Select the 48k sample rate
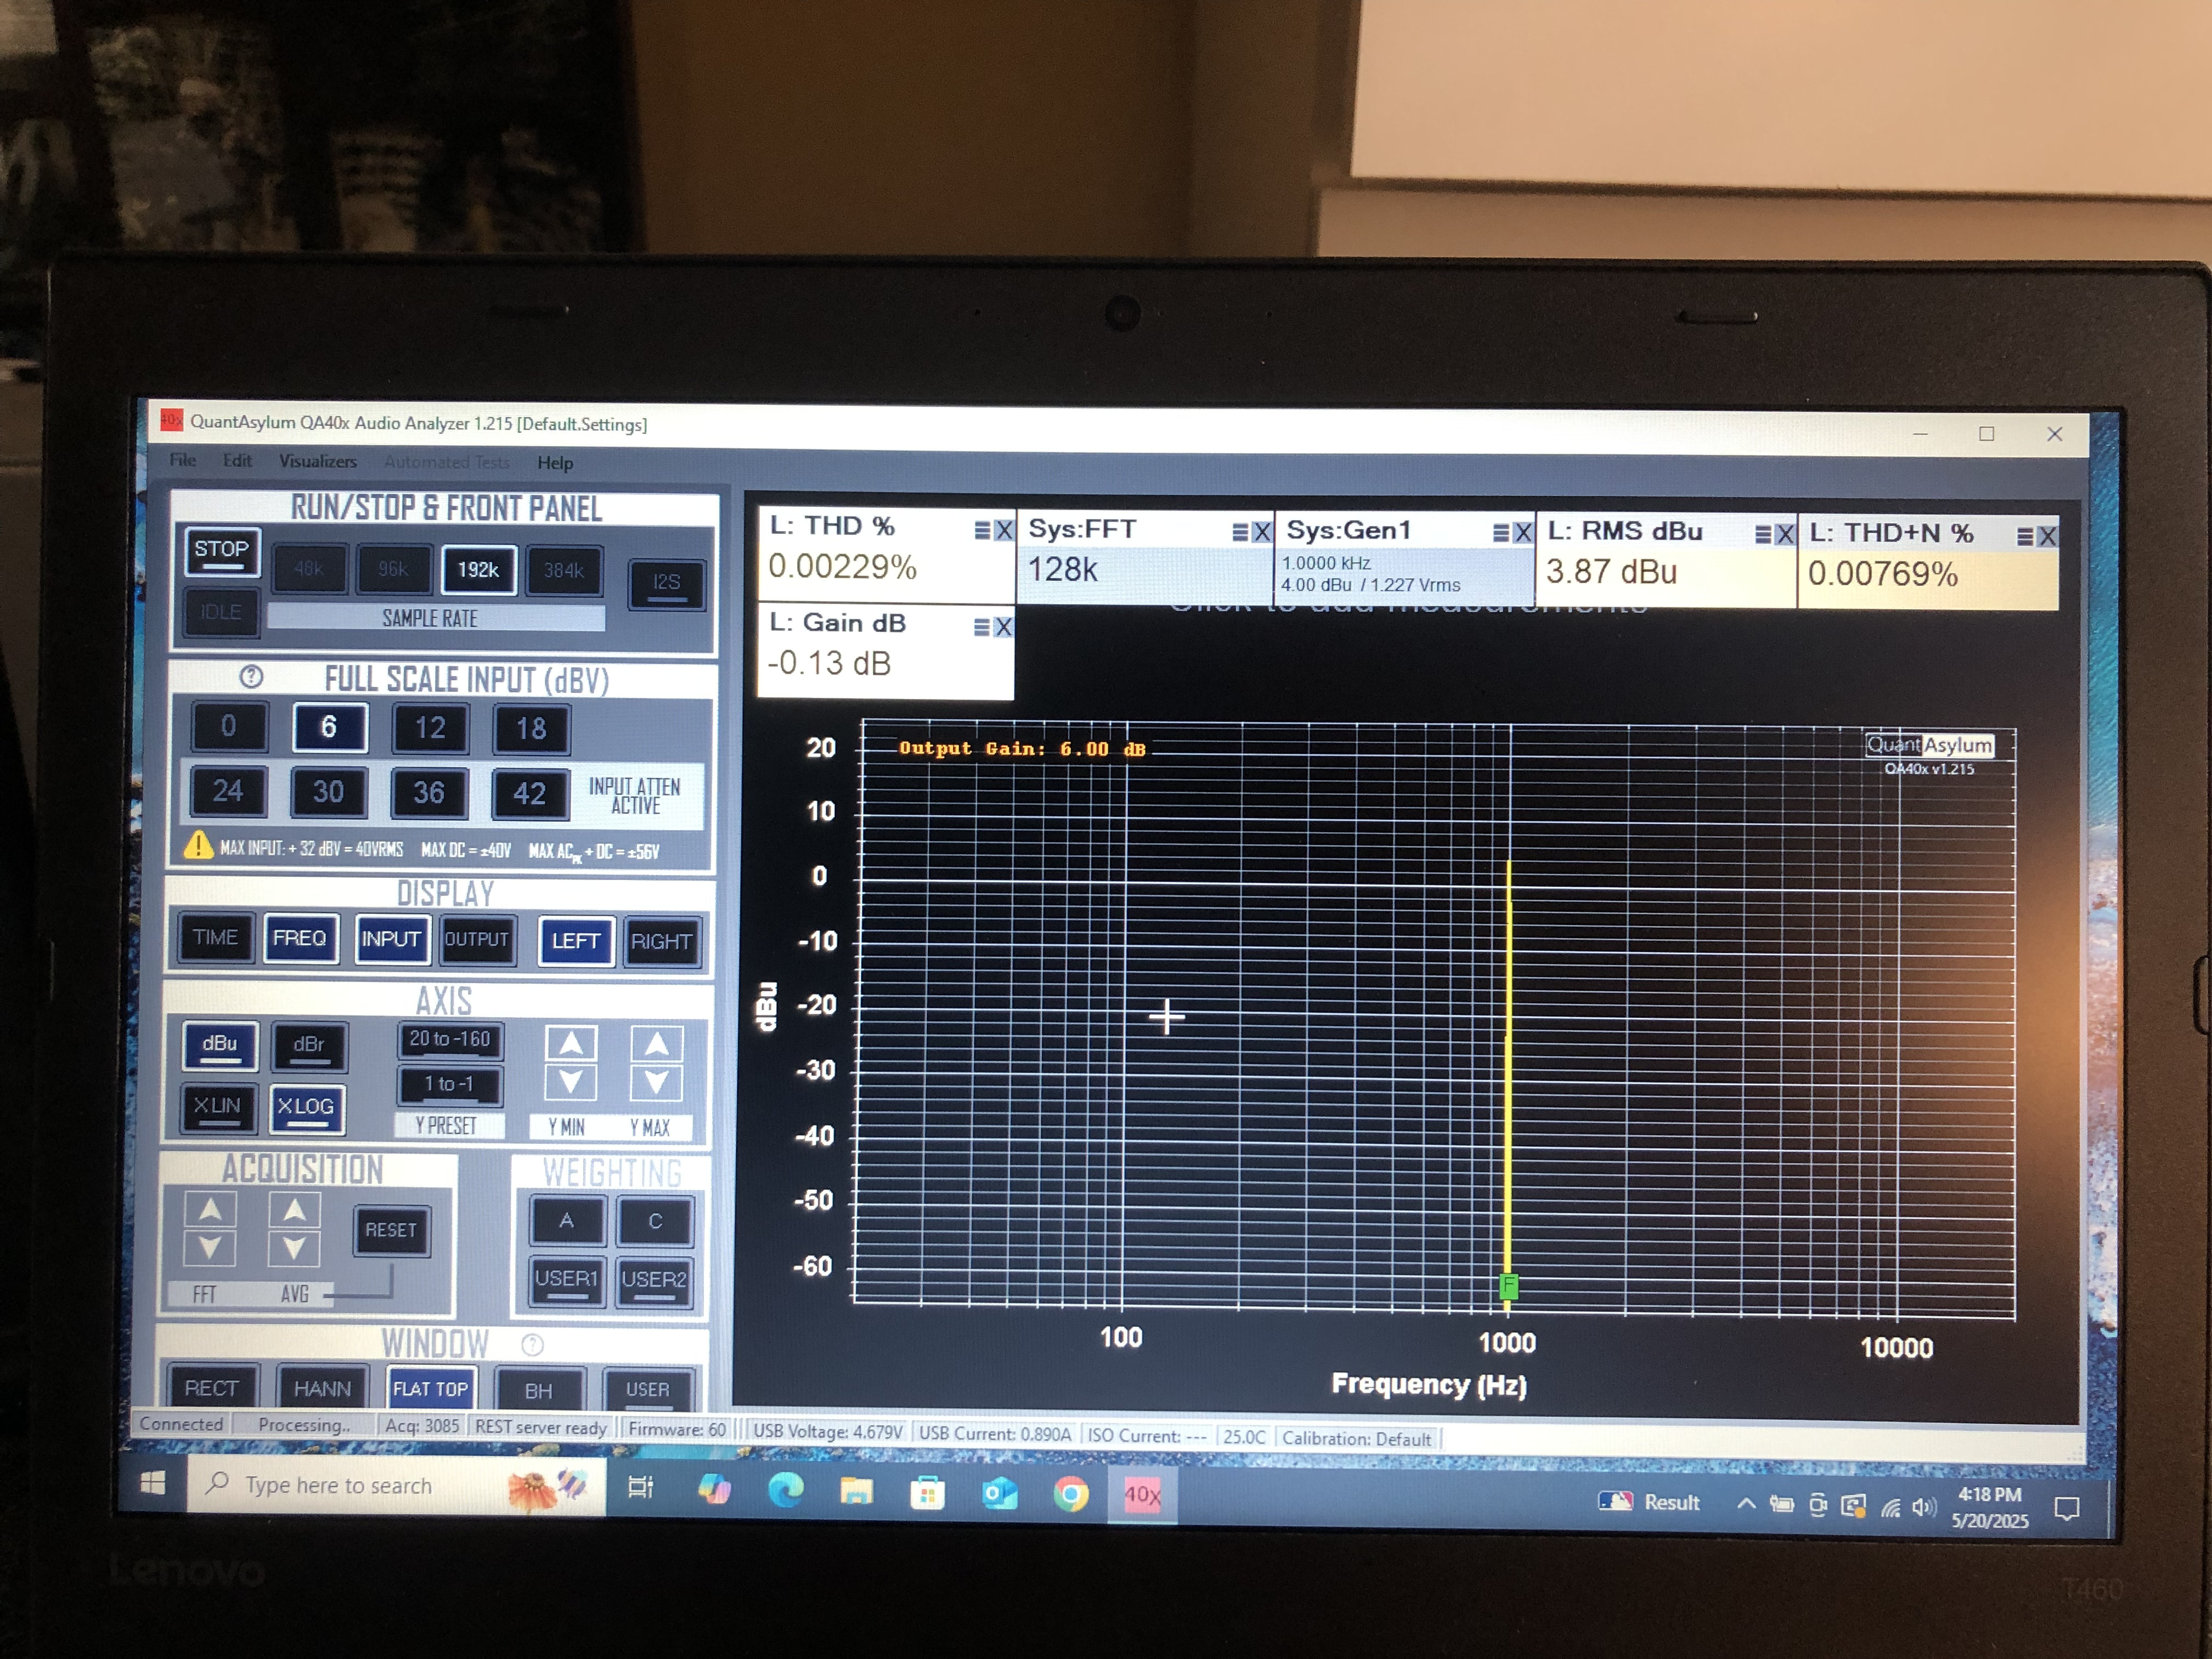 click(309, 569)
